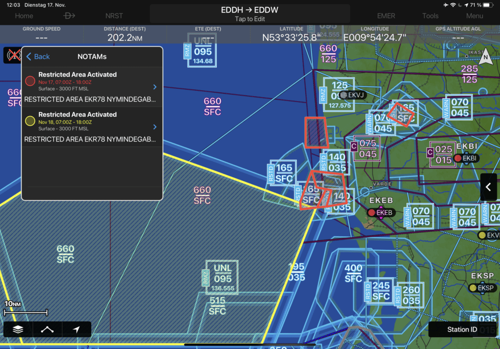Viewport: 500px width, 349px height.
Task: Tap the Direct-To icon
Action: tap(69, 16)
